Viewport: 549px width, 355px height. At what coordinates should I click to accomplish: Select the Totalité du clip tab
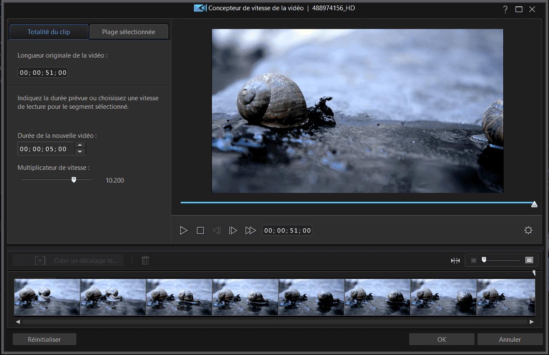[49, 32]
